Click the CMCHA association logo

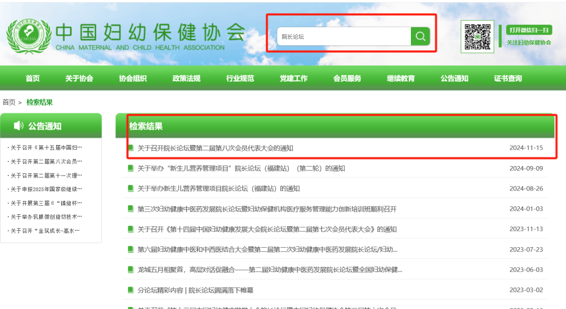28,36
